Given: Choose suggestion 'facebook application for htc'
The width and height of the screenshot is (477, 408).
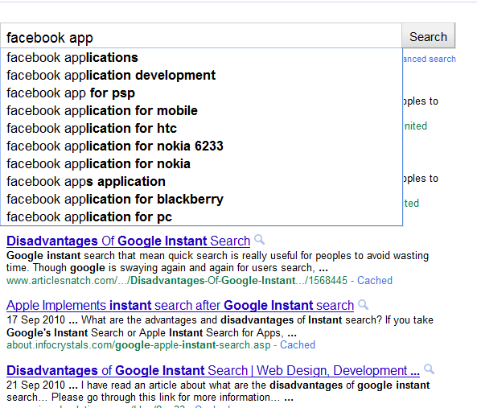Looking at the screenshot, I should pyautogui.click(x=201, y=128).
